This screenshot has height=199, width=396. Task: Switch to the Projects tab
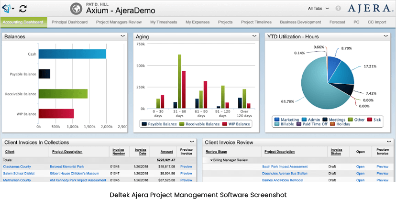tap(225, 22)
